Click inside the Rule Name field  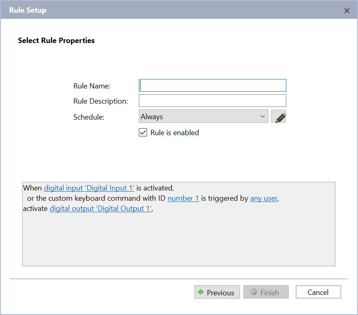click(x=213, y=86)
